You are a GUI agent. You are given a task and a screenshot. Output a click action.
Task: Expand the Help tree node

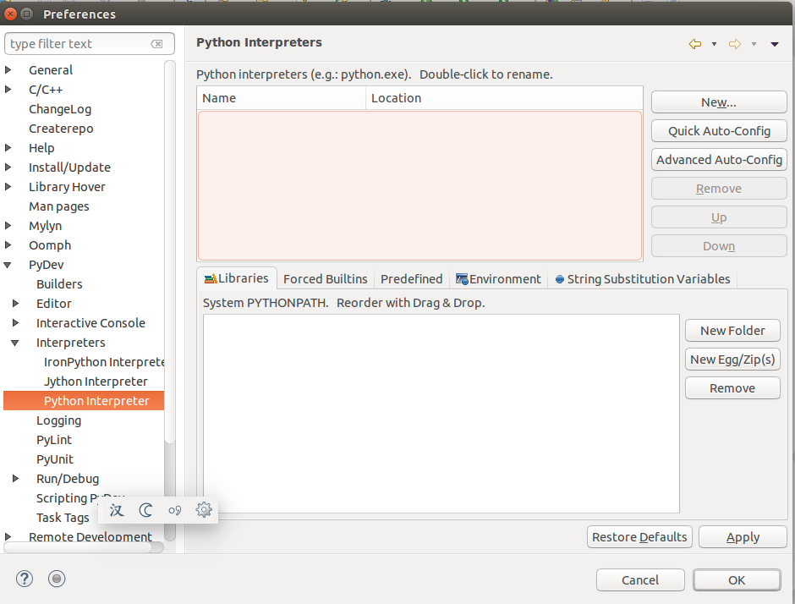8,147
